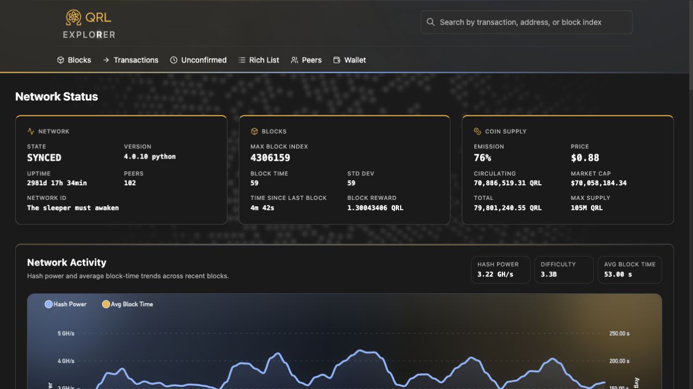Focus the transaction, address, or block search field
693x389 pixels.
click(526, 22)
